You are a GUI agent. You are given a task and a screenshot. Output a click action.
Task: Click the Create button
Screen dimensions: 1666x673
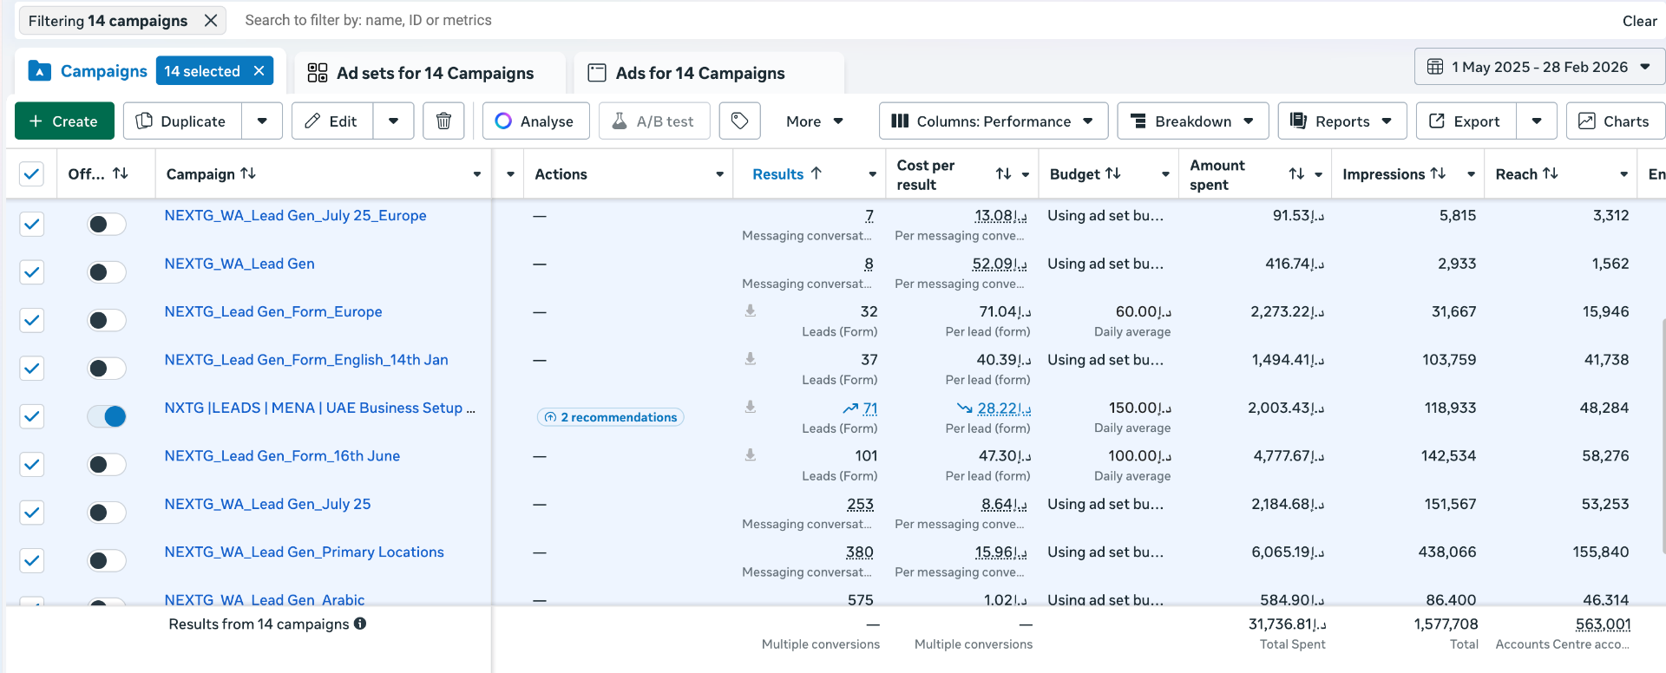point(64,121)
